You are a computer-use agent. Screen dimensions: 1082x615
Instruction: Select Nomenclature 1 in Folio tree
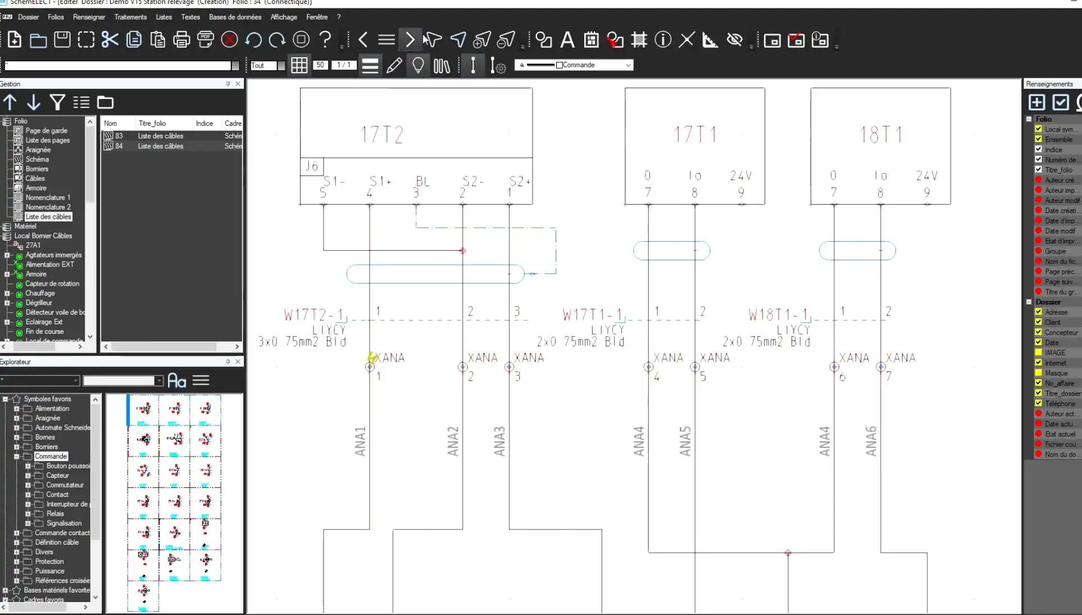[48, 197]
